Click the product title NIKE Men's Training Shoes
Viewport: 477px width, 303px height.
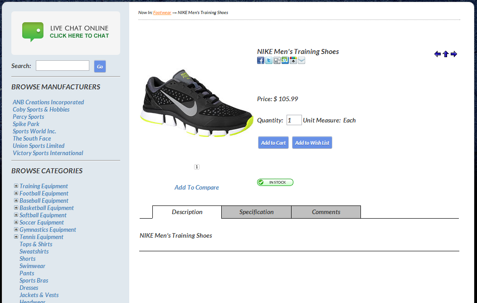coord(298,51)
